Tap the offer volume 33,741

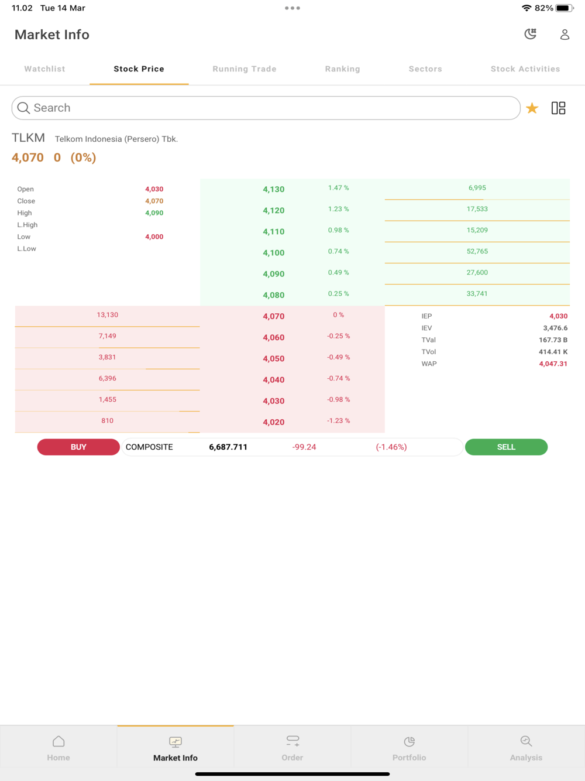(477, 294)
